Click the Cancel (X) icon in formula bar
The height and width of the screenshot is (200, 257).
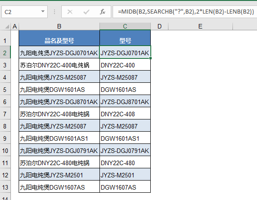(70, 12)
